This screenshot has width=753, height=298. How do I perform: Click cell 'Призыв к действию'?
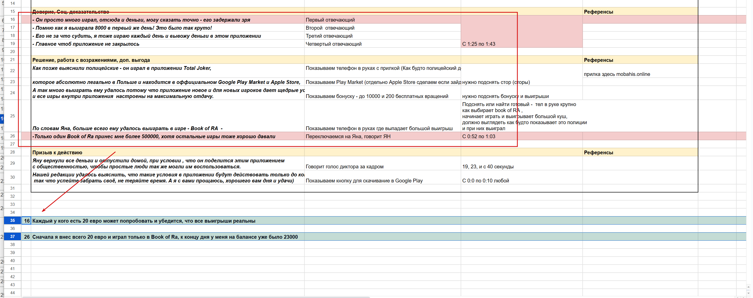tap(168, 152)
